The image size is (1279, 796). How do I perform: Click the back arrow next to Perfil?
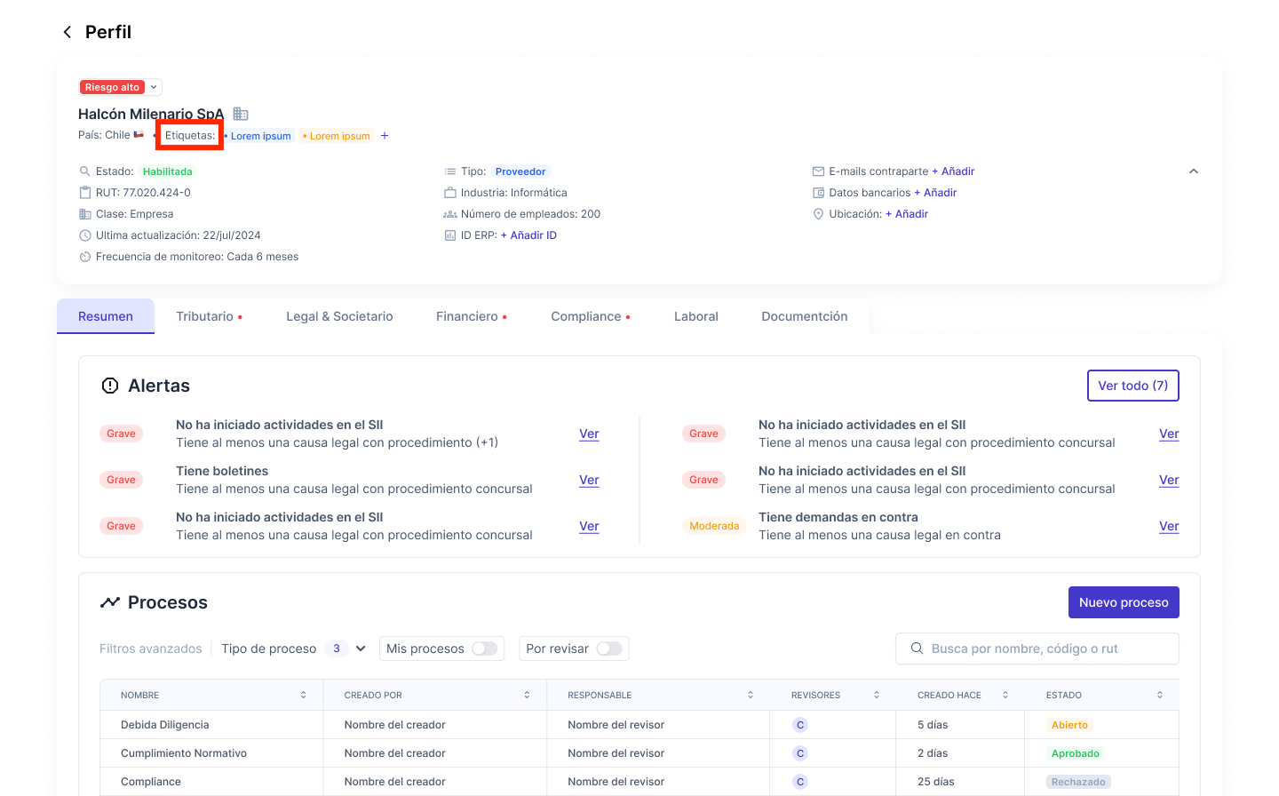tap(68, 32)
